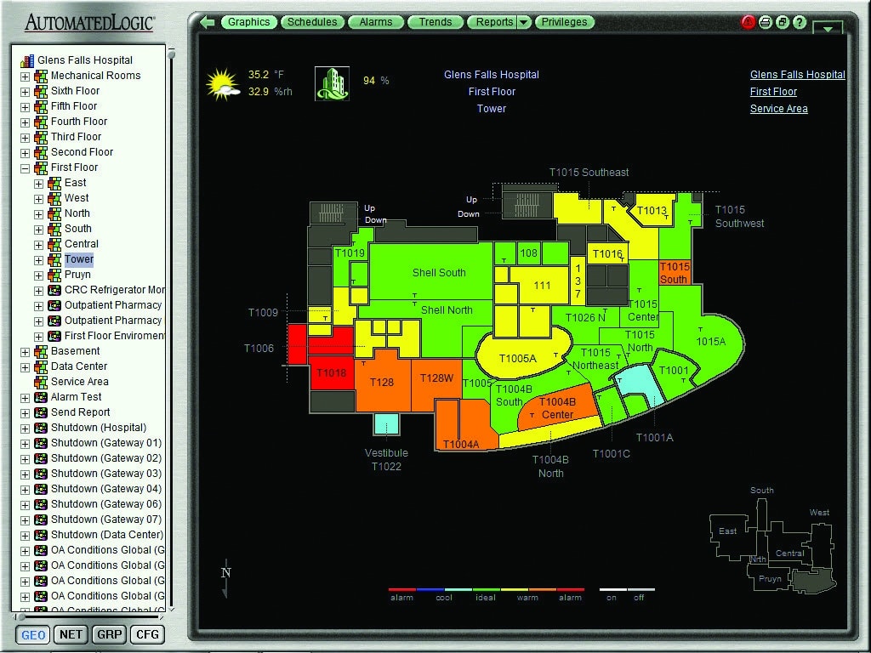This screenshot has width=871, height=653.
Task: Switch to the GEO tree view
Action: [33, 634]
